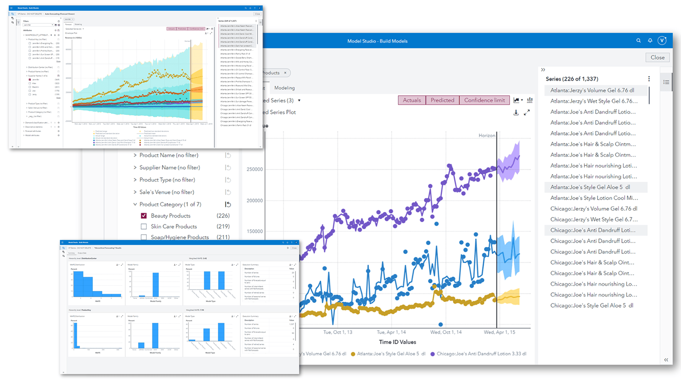Image resolution: width=681 pixels, height=386 pixels.
Task: Reset the Product Category filter
Action: coord(227,204)
